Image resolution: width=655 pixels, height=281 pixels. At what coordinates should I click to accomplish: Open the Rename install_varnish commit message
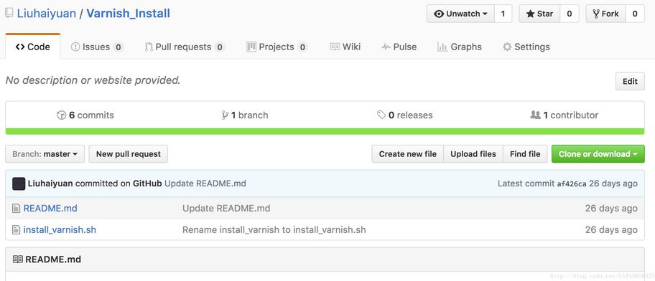274,229
